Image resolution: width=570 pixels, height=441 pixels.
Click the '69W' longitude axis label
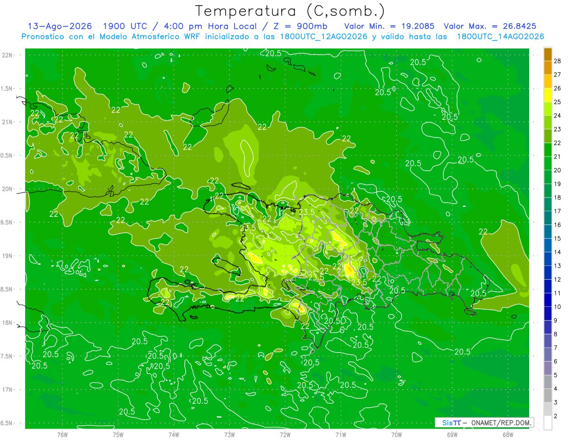coord(452,435)
